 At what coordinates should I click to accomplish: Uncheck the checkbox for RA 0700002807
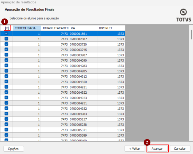[6, 39]
